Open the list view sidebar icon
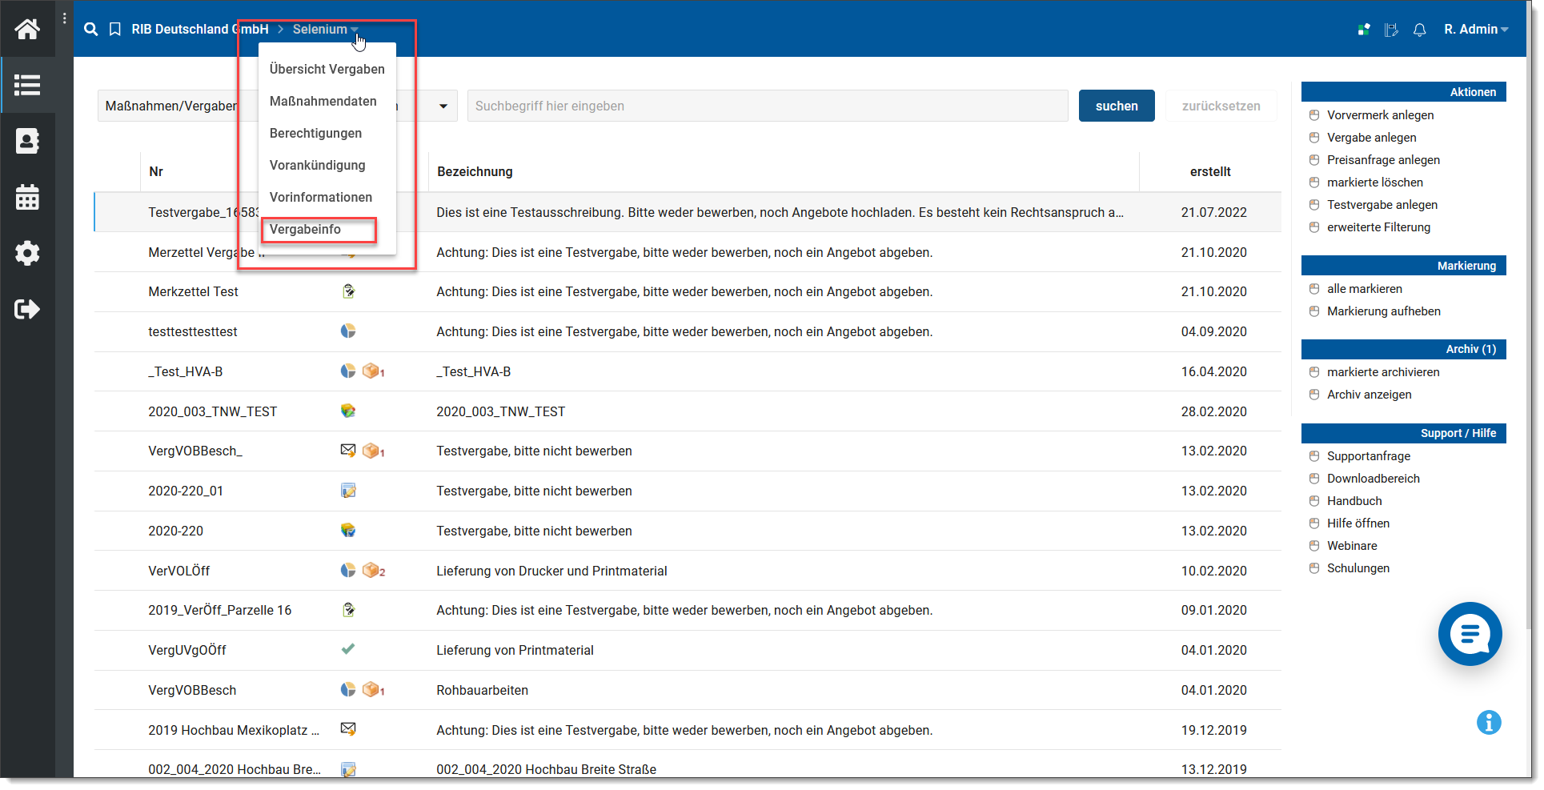This screenshot has width=1544, height=790. pos(27,85)
